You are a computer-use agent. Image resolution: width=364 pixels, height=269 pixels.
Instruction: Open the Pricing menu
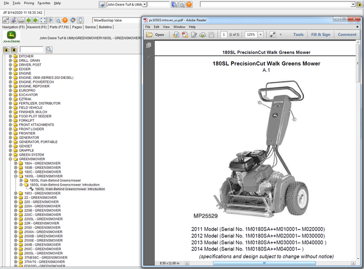(29, 3)
